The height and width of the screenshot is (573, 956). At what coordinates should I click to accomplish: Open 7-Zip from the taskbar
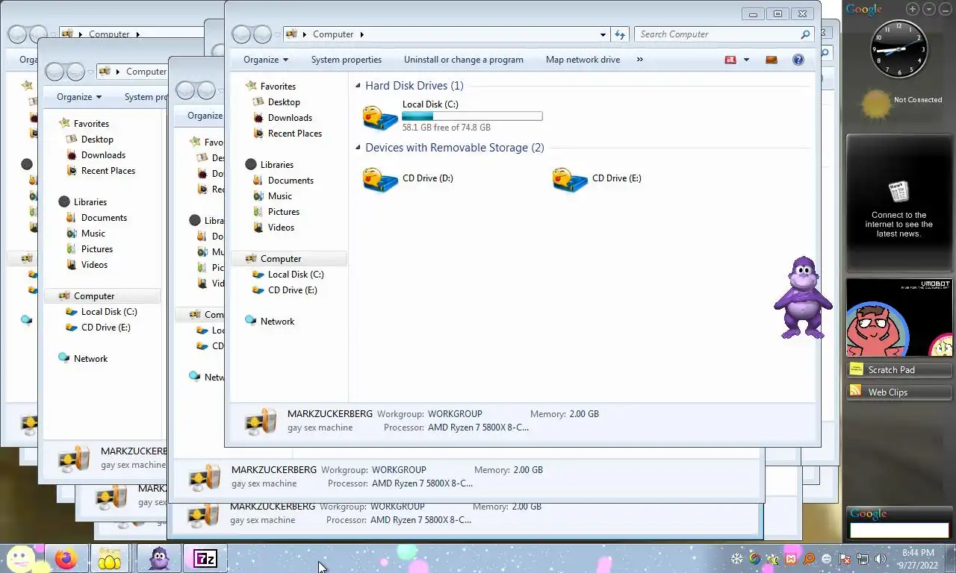205,559
